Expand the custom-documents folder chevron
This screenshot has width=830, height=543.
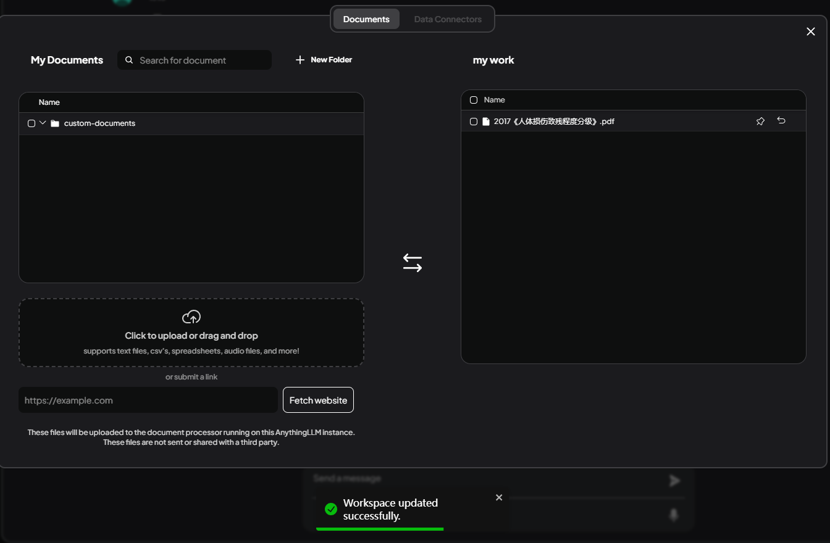[43, 123]
